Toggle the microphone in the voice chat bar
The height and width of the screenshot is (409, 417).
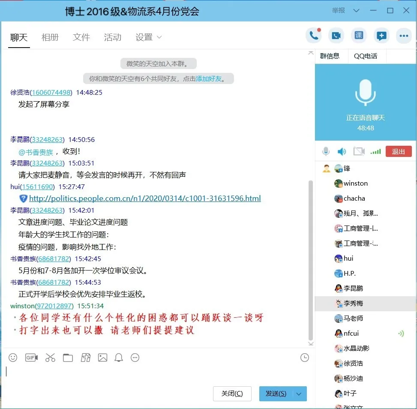pyautogui.click(x=326, y=151)
